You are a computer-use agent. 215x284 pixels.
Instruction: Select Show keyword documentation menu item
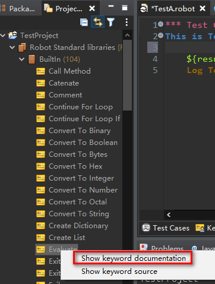(134, 258)
